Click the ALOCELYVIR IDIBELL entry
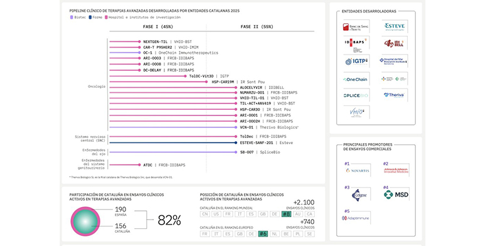Viewport: 483px width, 246px height. (262, 88)
